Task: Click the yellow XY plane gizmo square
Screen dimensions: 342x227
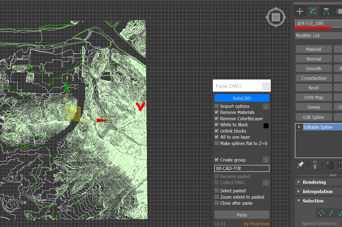Action: pos(73,114)
